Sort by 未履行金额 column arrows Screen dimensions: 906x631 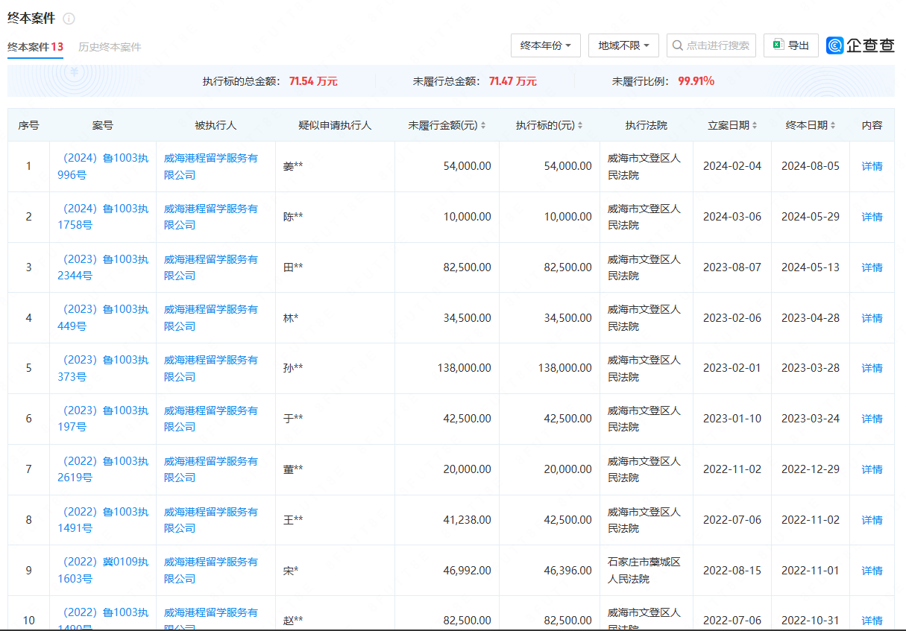coord(483,126)
